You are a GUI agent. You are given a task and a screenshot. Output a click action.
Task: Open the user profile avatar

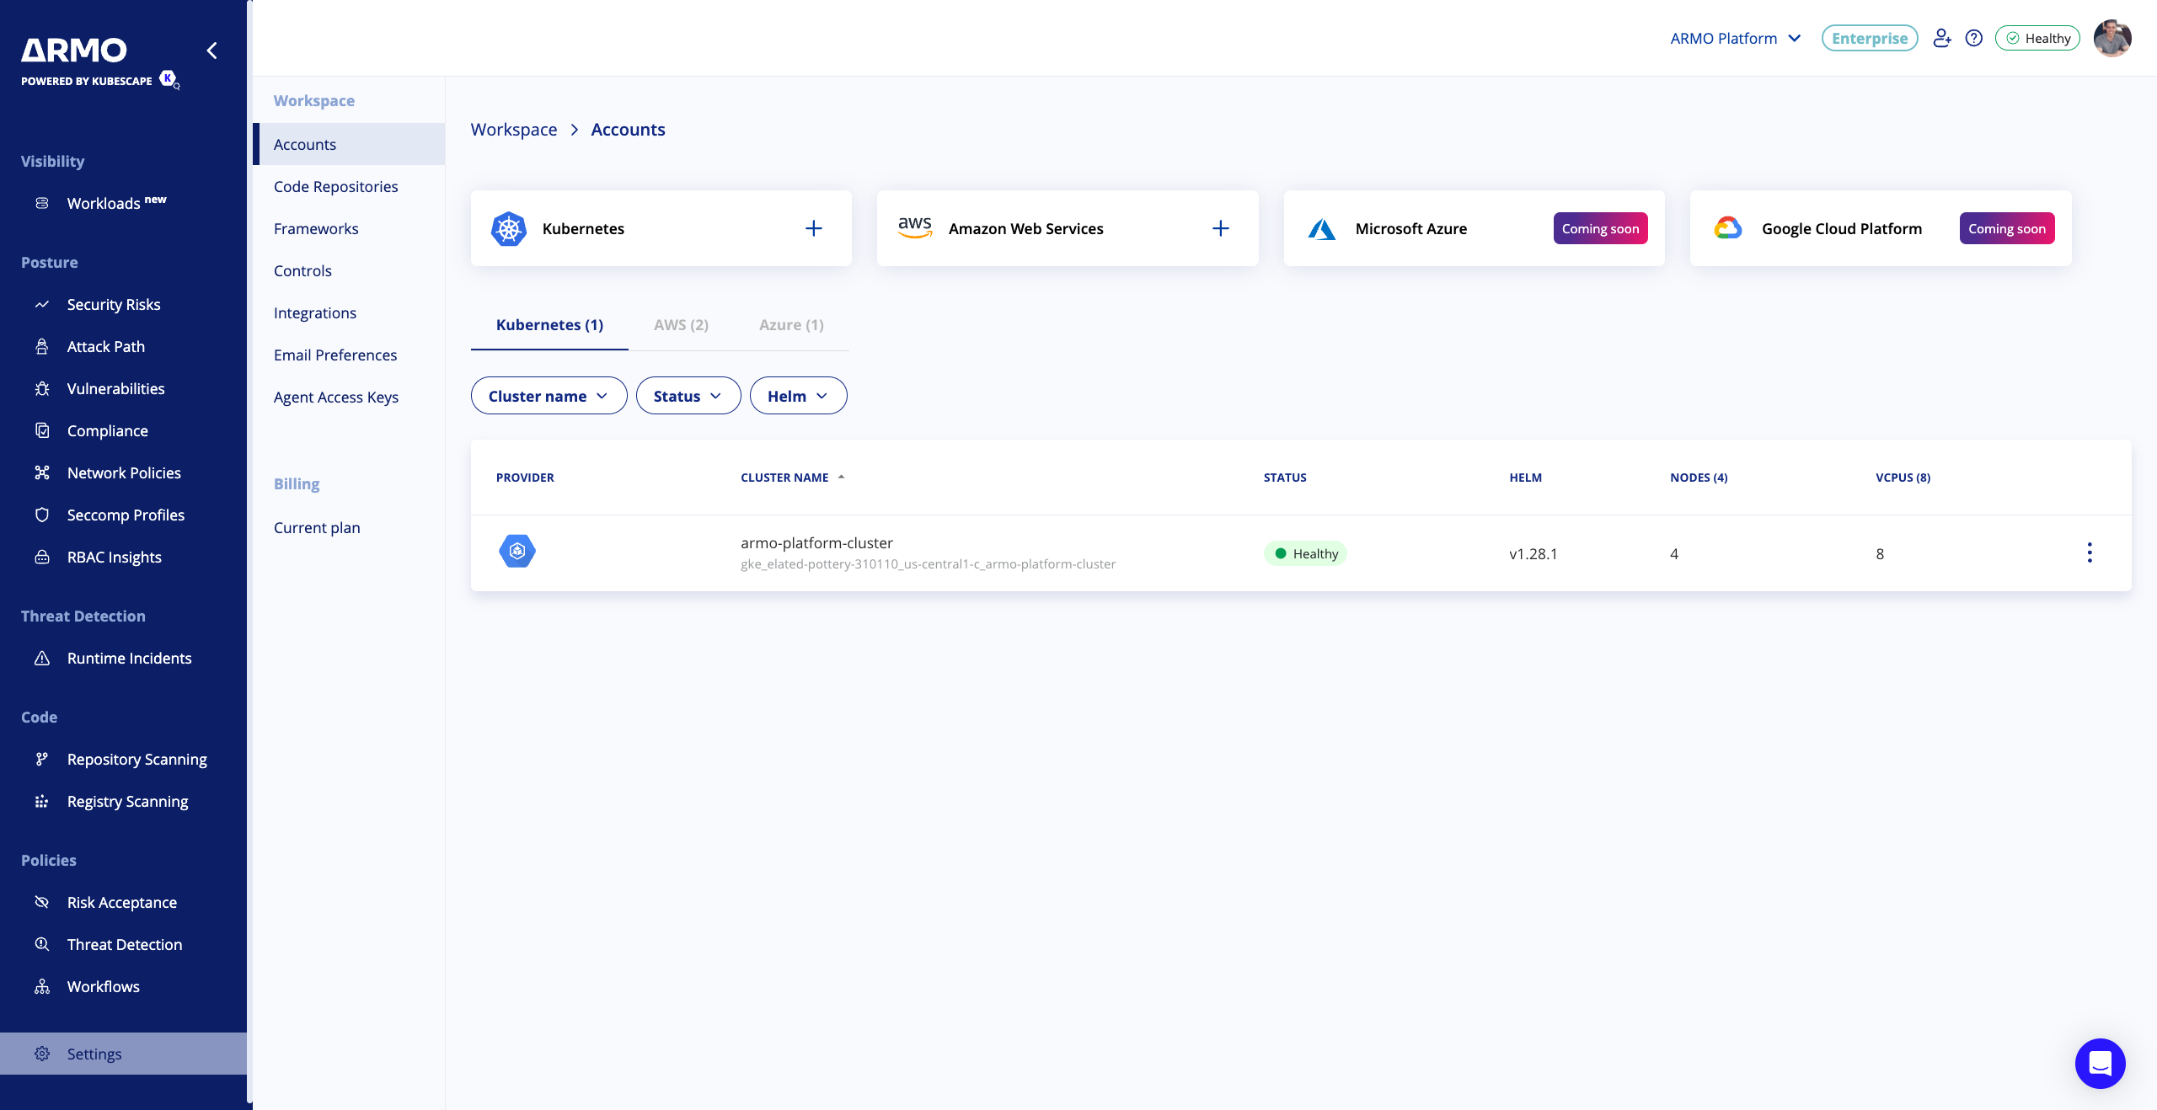tap(2112, 38)
